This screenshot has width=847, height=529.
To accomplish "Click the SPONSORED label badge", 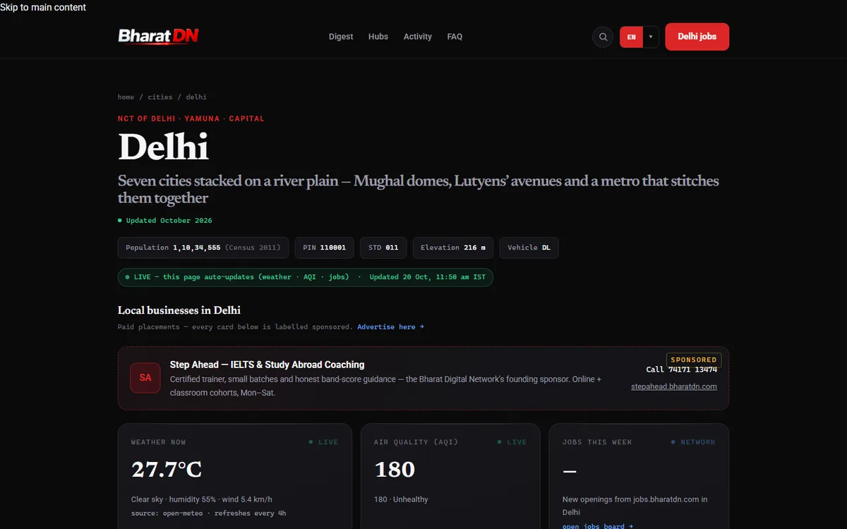I will [x=694, y=360].
